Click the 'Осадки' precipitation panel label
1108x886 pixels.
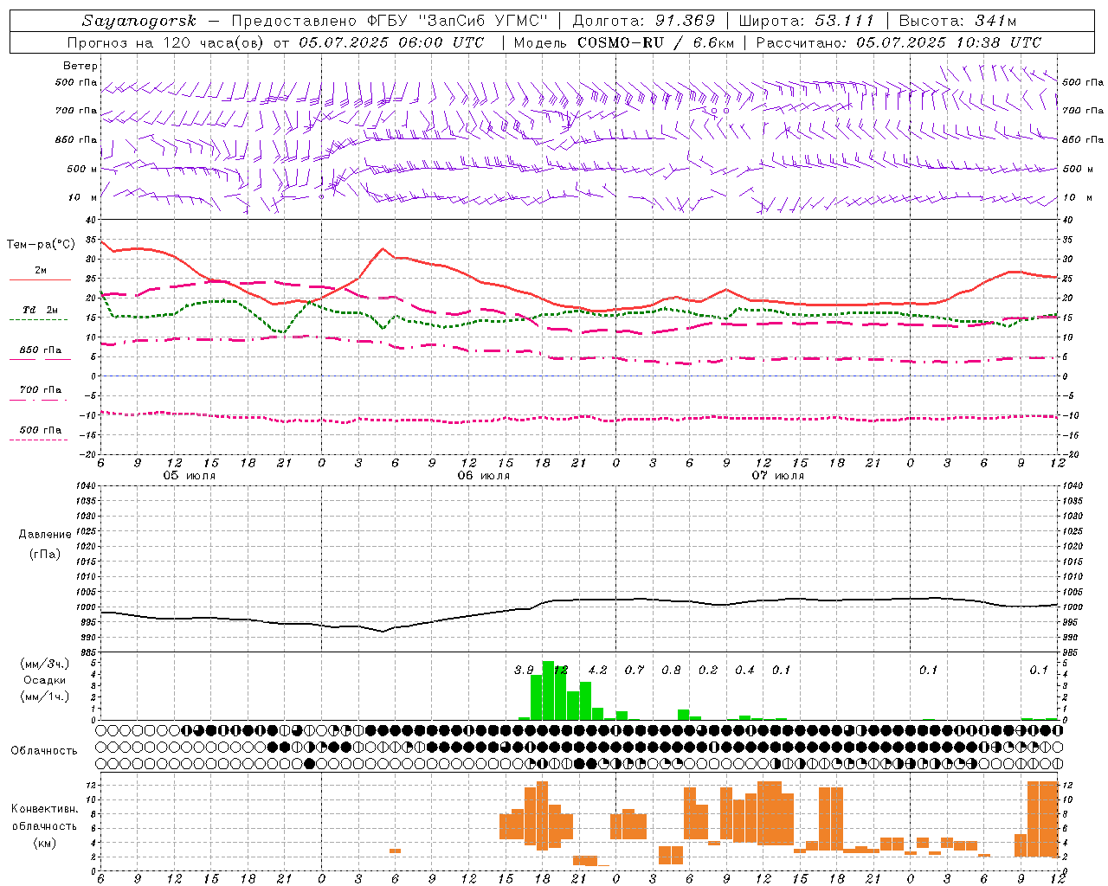click(x=44, y=680)
